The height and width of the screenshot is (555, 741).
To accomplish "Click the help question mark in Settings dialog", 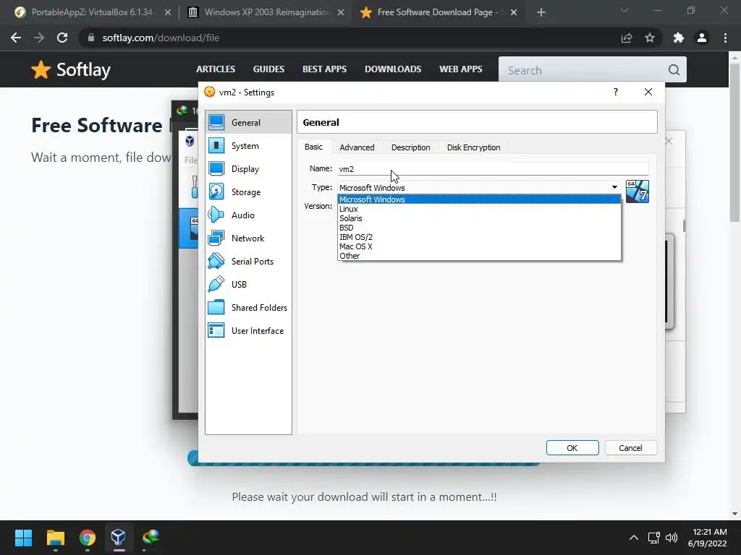I will pos(615,92).
